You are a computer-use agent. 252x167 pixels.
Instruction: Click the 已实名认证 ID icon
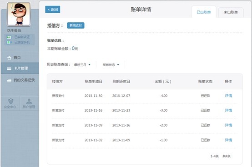(x=9, y=37)
